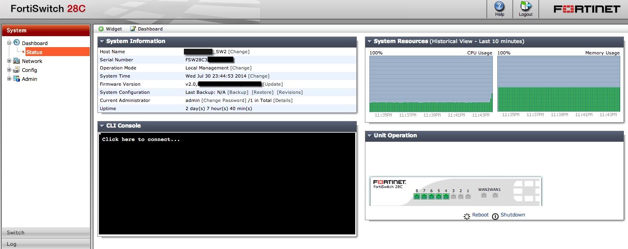This screenshot has height=249, width=628.
Task: Select the Config tree item
Action: [x=29, y=70]
